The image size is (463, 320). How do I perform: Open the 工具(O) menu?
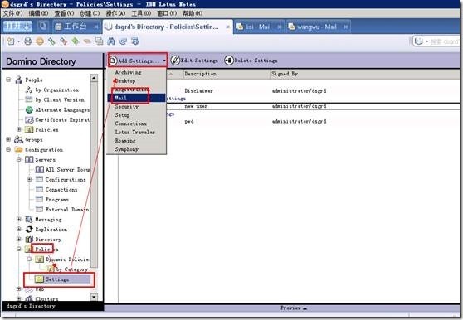coord(141,13)
